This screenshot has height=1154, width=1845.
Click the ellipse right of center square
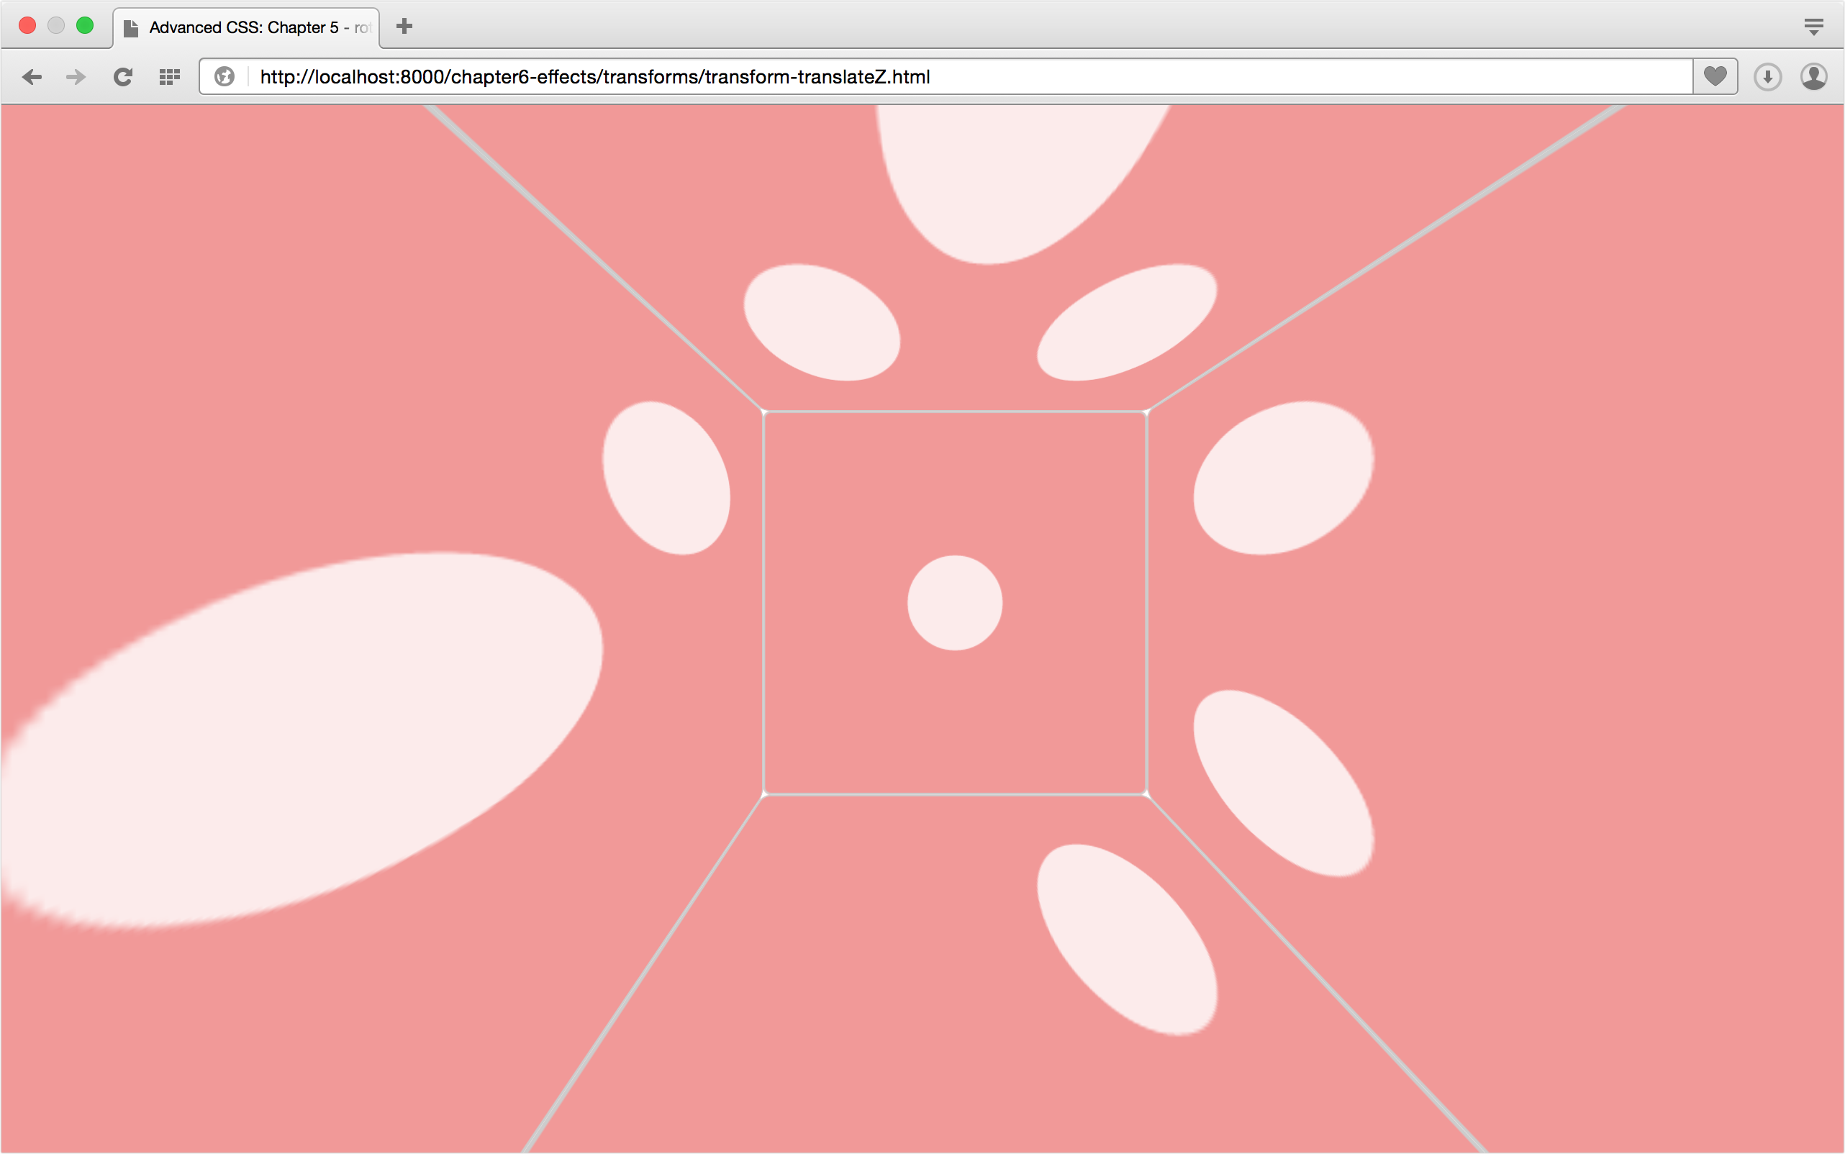pyautogui.click(x=1282, y=478)
